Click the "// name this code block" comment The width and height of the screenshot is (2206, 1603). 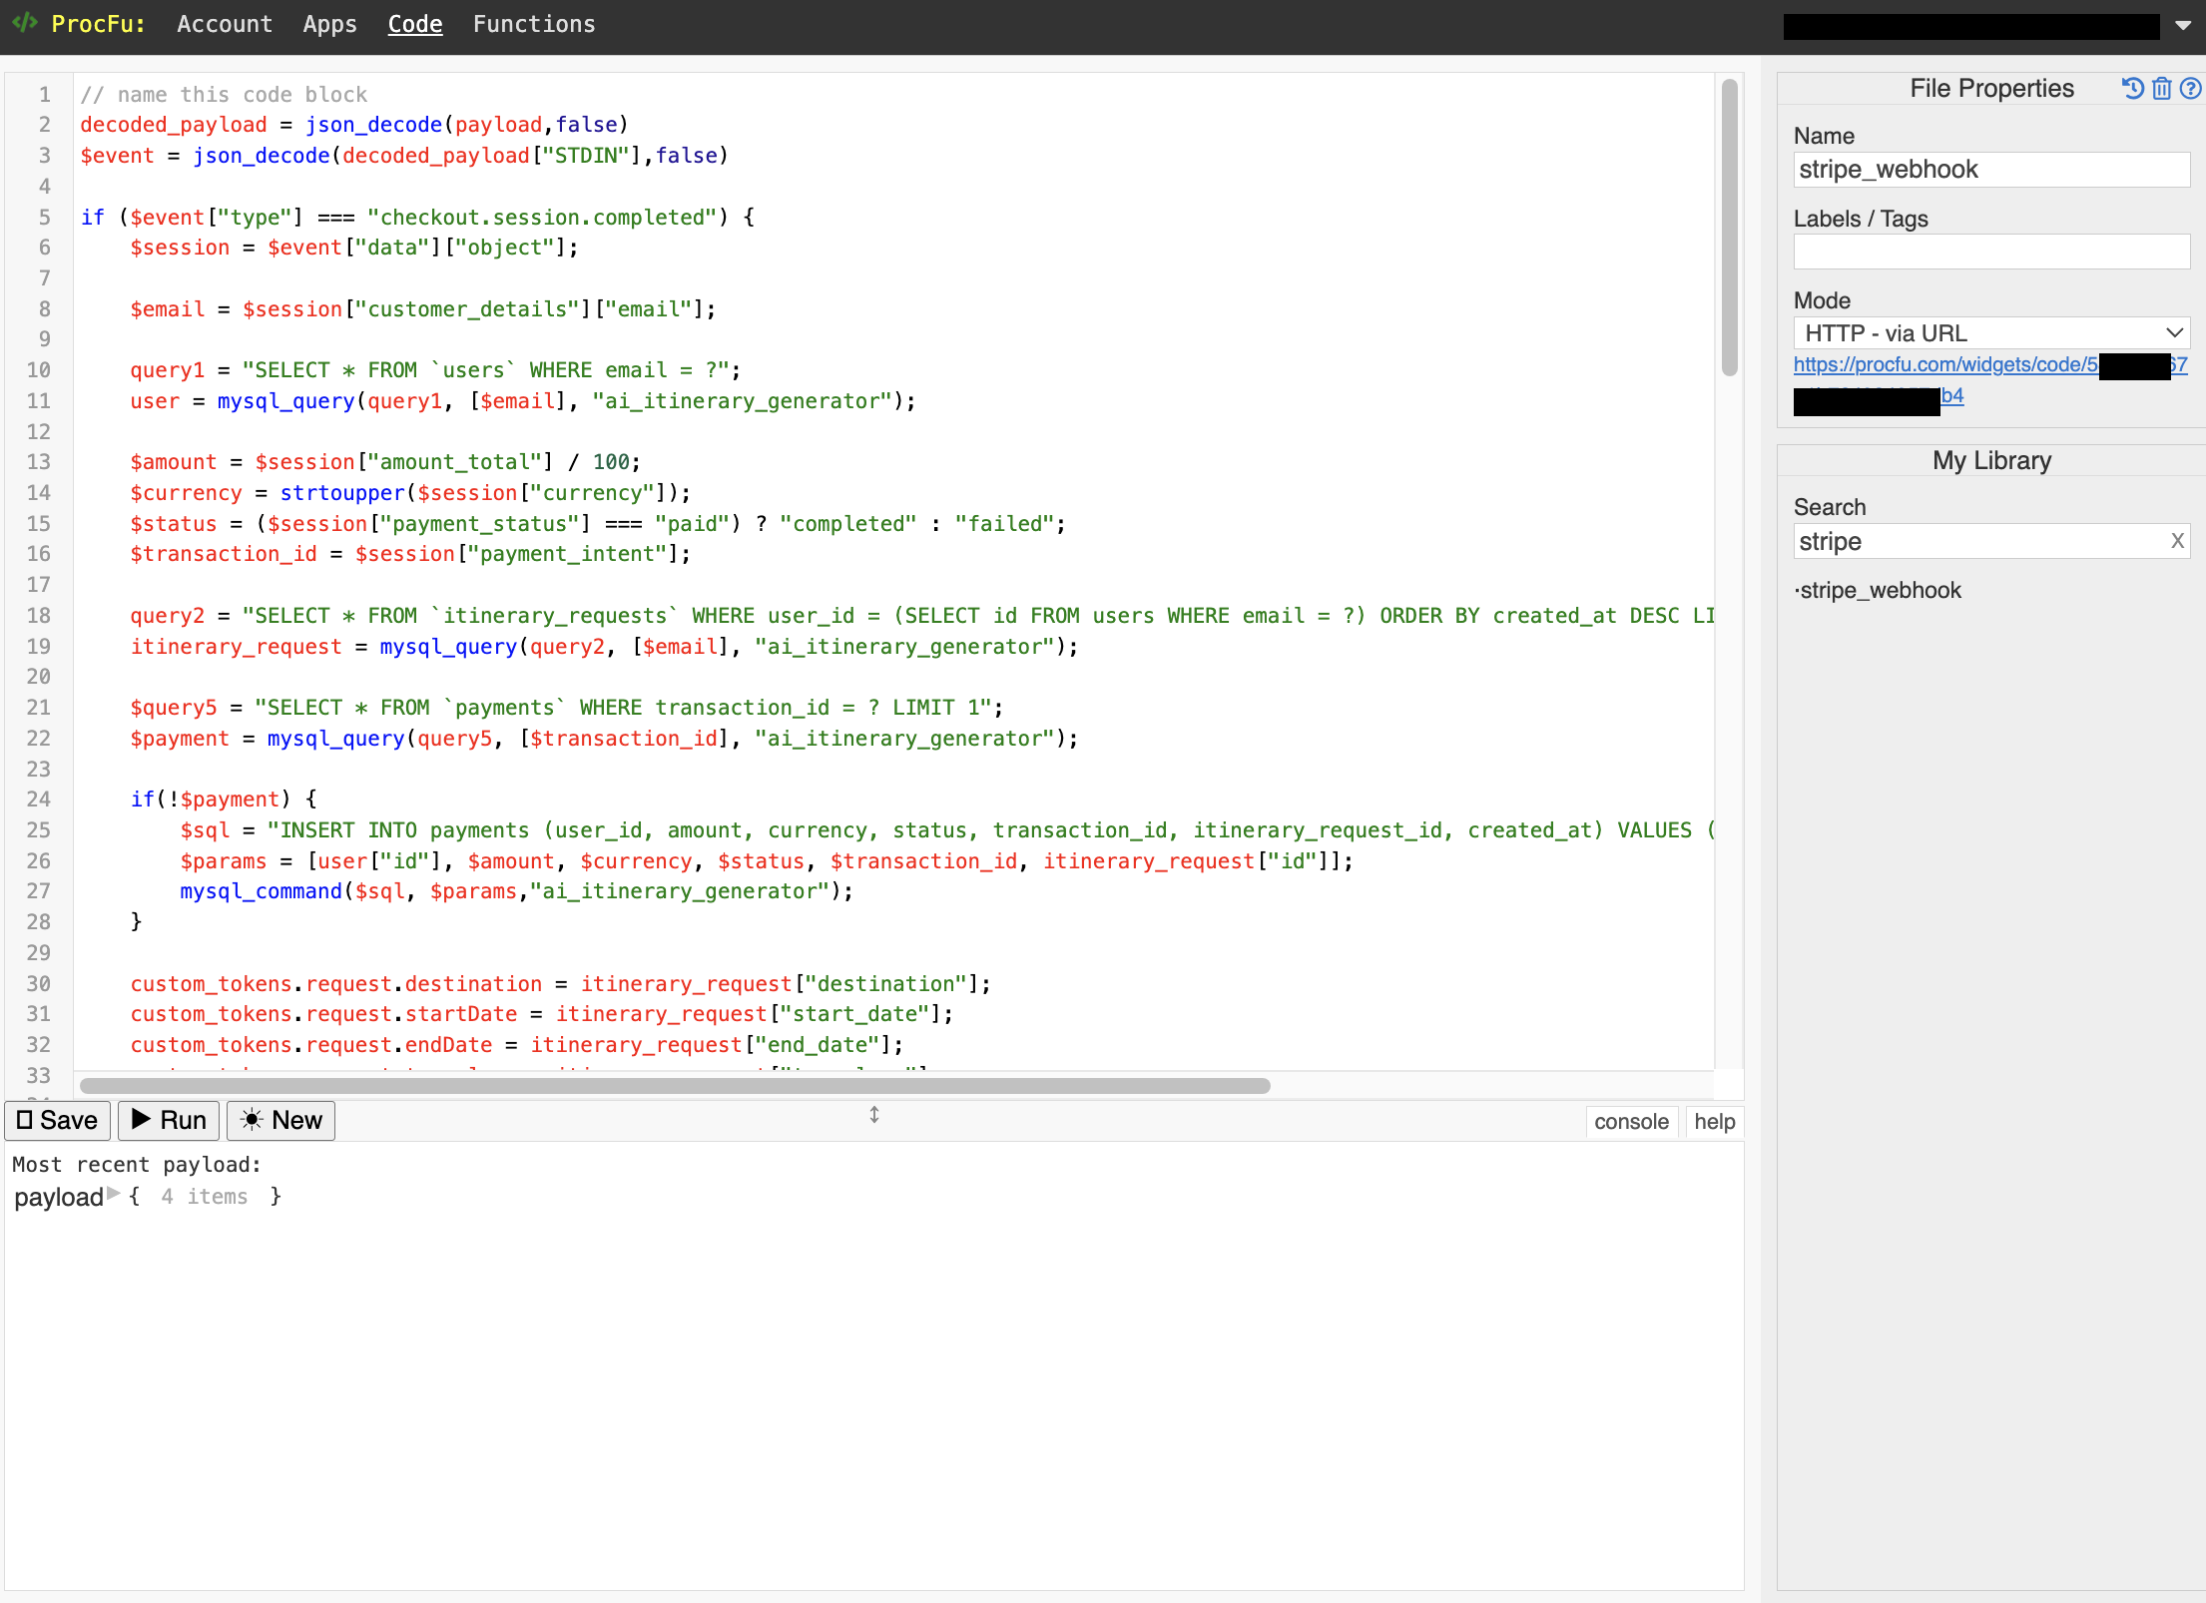coord(224,94)
